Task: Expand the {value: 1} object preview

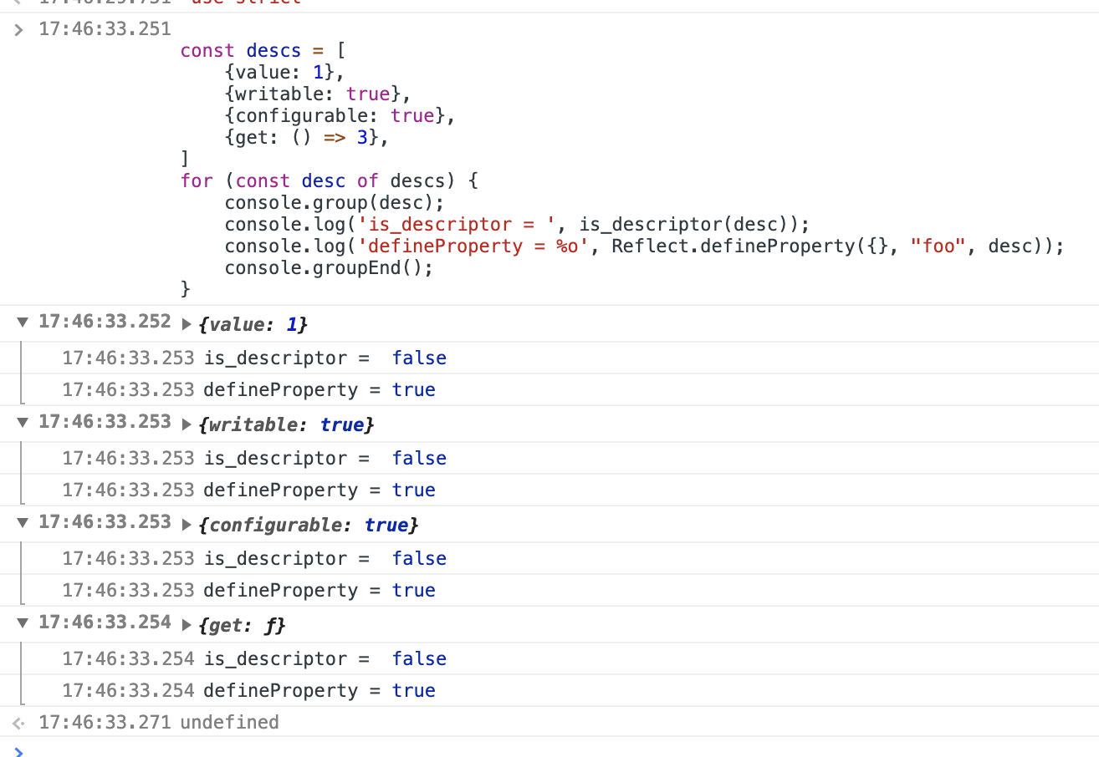Action: pyautogui.click(x=187, y=324)
